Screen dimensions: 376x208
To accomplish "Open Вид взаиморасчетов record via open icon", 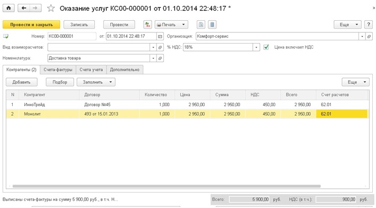I will pyautogui.click(x=160, y=47).
